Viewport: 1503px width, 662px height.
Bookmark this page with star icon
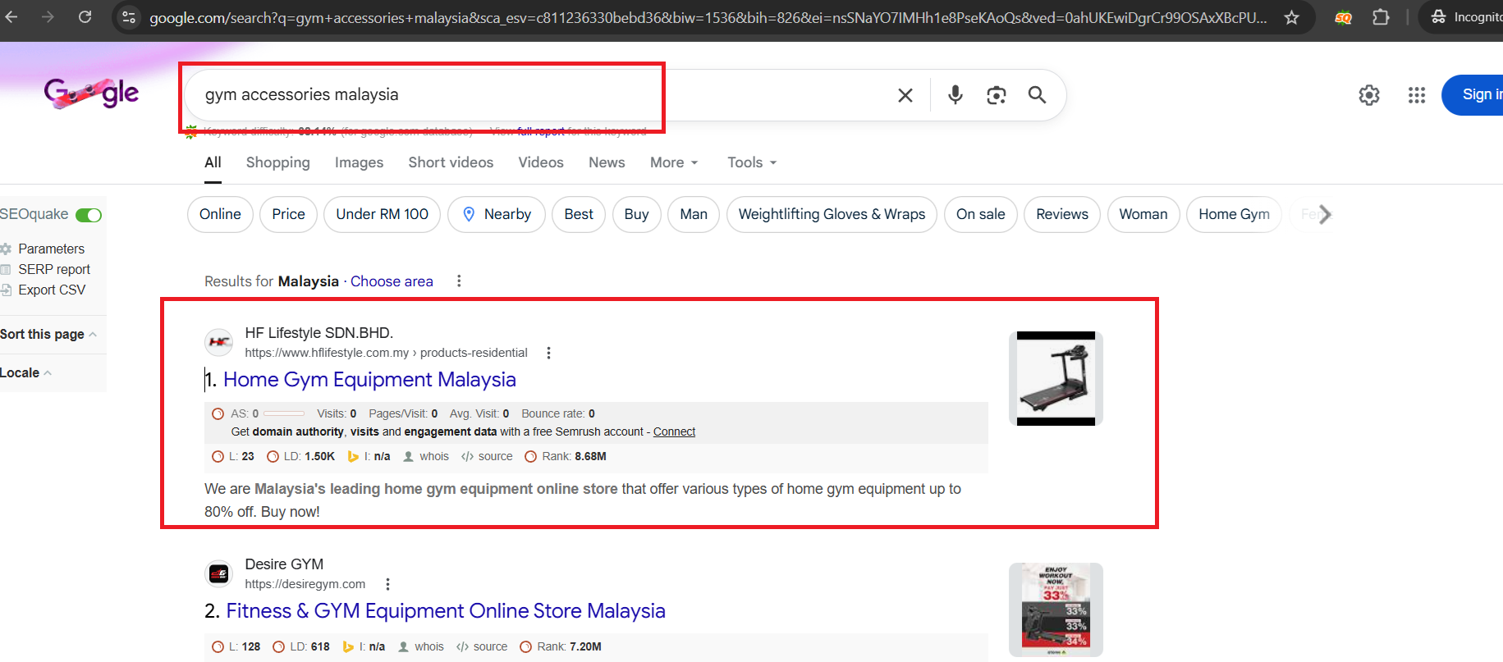[1291, 17]
